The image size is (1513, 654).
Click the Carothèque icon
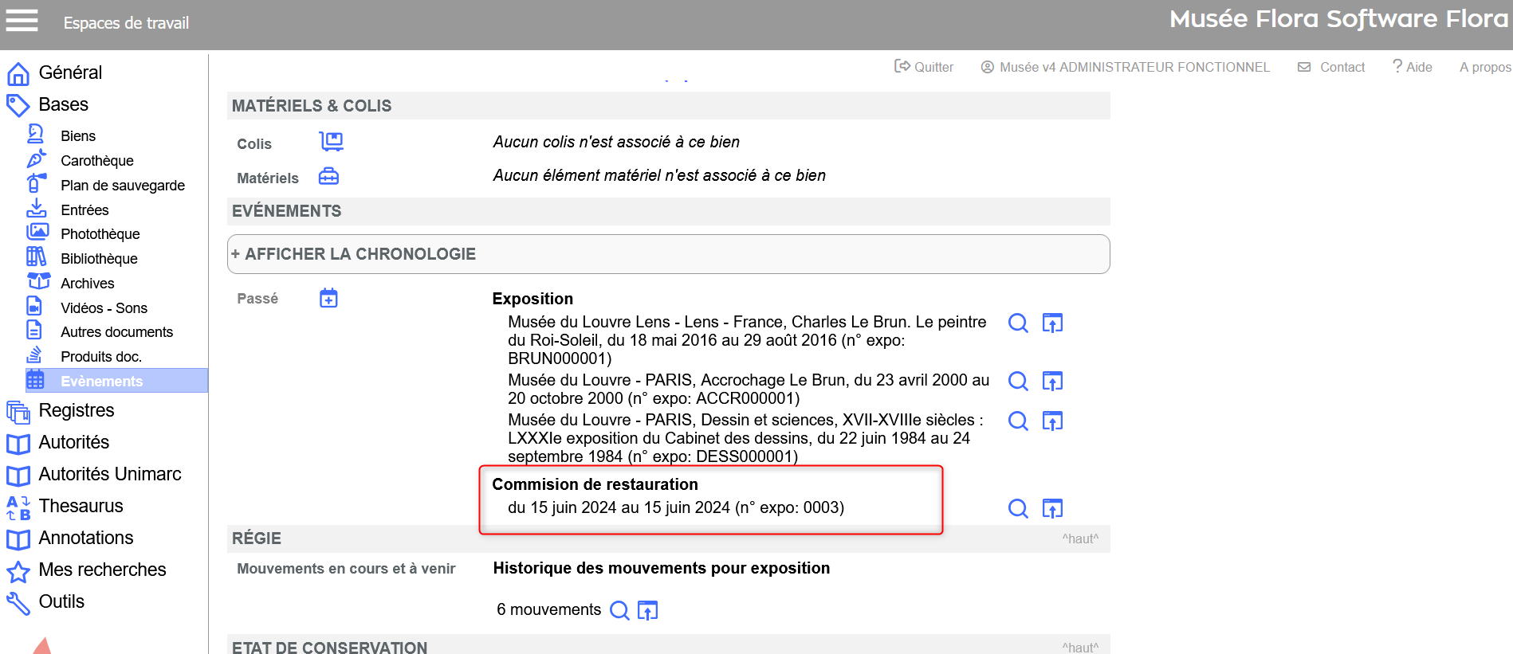pos(36,159)
